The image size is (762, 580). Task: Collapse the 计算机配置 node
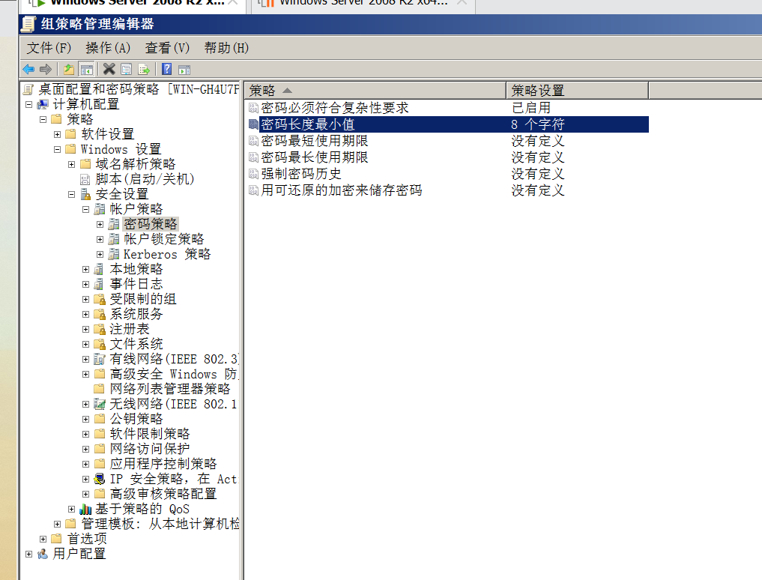[x=28, y=104]
